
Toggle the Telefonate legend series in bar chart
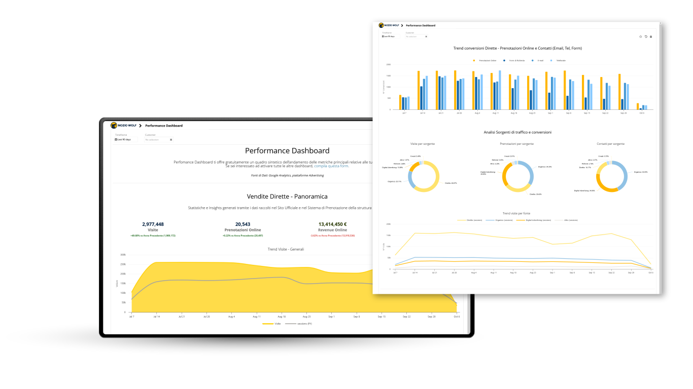click(x=558, y=60)
